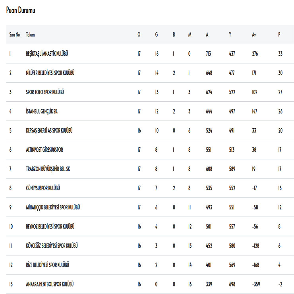Click the "P" points column header

[x=279, y=35]
